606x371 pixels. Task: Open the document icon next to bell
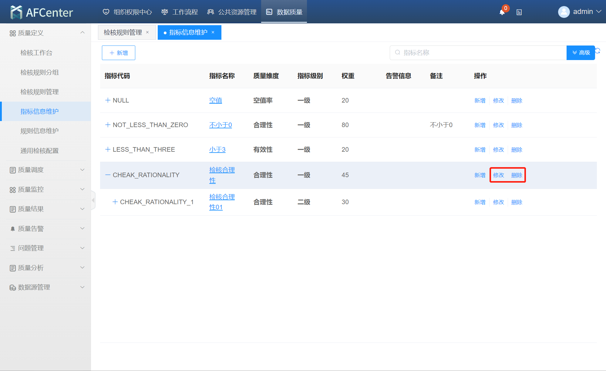(x=519, y=12)
